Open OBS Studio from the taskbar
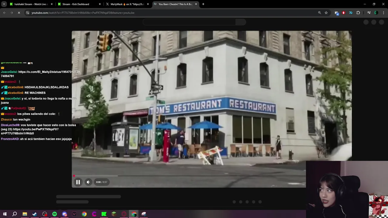The image size is (388, 218). click(x=45, y=214)
